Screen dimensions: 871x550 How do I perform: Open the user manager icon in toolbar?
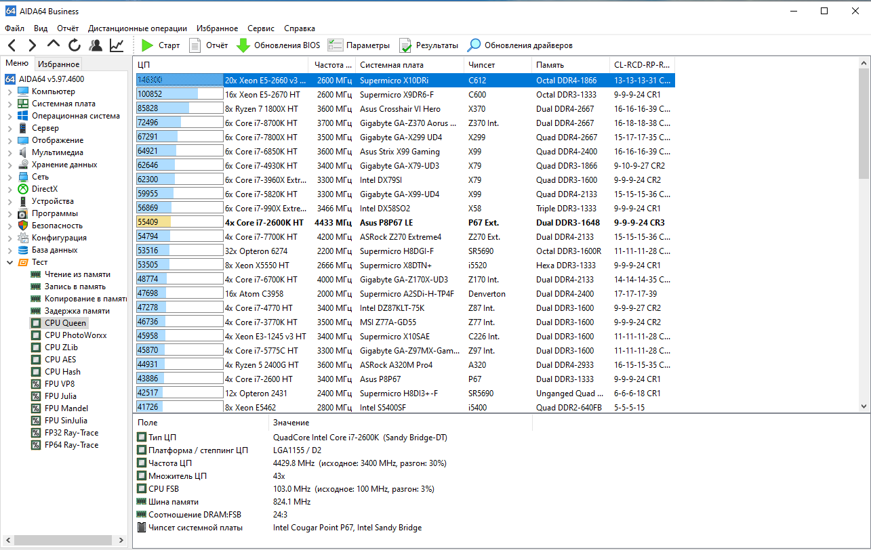(96, 45)
